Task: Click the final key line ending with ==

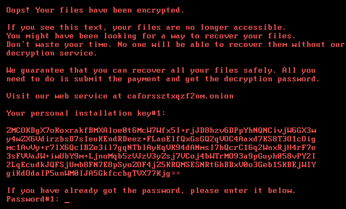Action: click(93, 174)
